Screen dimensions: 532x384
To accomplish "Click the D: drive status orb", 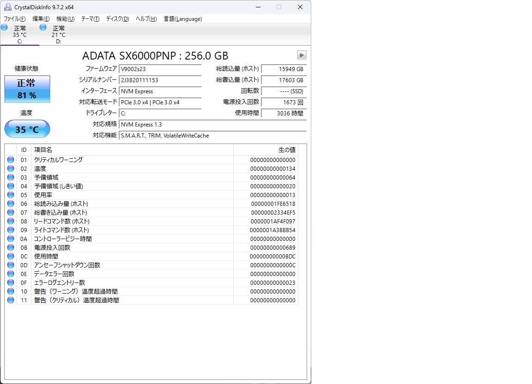I will coord(43,28).
